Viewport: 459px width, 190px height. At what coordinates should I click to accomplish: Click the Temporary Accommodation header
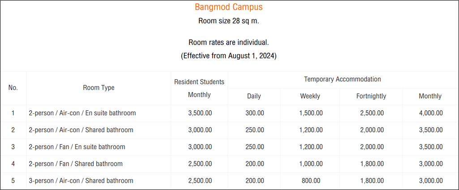(x=343, y=79)
